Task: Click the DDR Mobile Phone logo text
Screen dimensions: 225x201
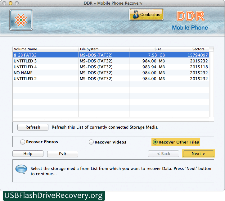Action: [190, 21]
